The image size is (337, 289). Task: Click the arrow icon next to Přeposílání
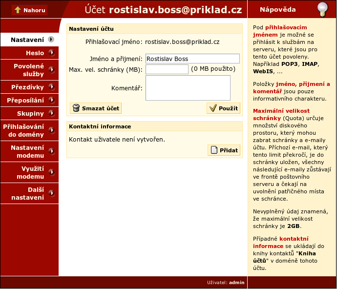[x=51, y=100]
